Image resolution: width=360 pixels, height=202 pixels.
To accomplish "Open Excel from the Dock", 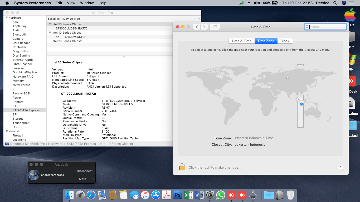I will (188, 195).
